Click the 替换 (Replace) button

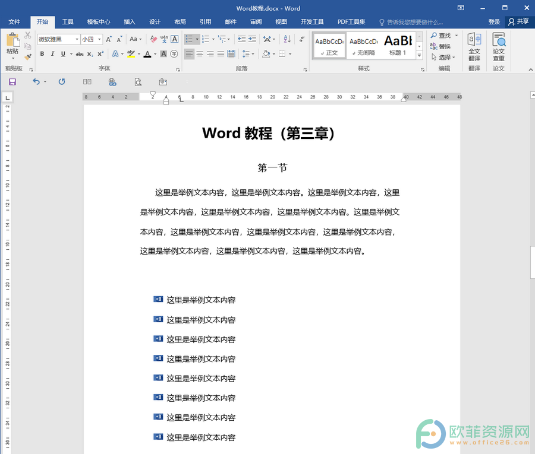click(x=441, y=46)
